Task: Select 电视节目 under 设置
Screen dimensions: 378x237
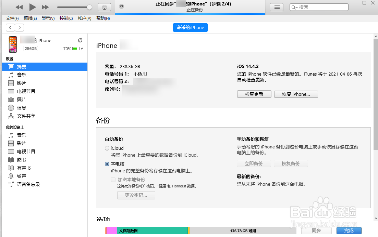Action: (x=45, y=91)
